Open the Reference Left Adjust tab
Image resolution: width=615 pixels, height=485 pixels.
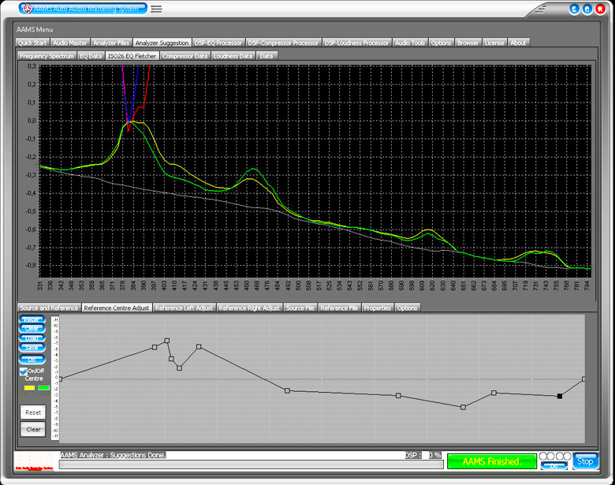pos(184,308)
